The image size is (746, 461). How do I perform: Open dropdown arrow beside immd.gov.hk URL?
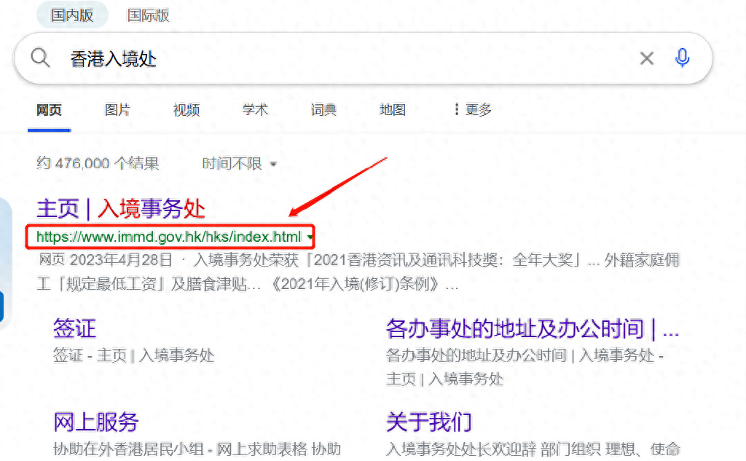click(311, 237)
